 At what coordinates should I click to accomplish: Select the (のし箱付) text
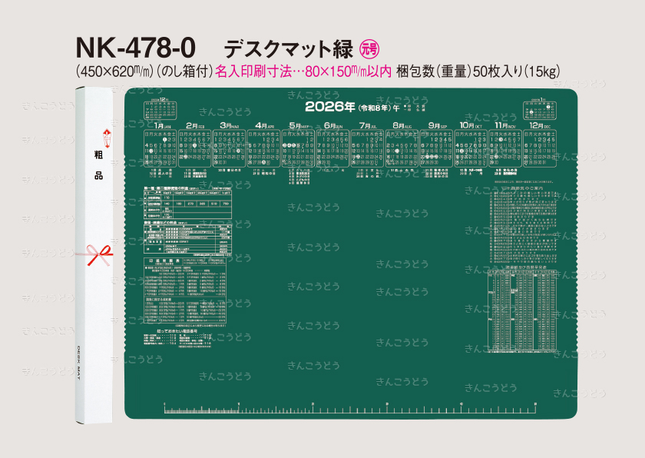click(184, 71)
